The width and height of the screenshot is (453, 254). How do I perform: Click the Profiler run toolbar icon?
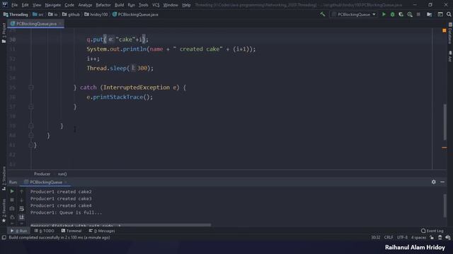tap(410, 14)
